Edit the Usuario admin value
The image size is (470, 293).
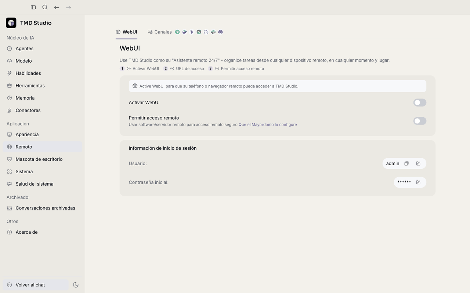[418, 164]
